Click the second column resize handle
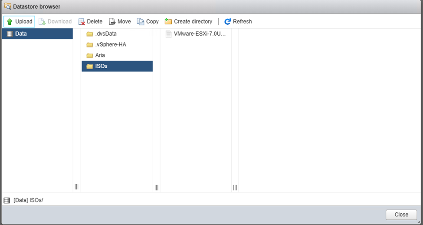This screenshot has width=423, height=225. 156,187
